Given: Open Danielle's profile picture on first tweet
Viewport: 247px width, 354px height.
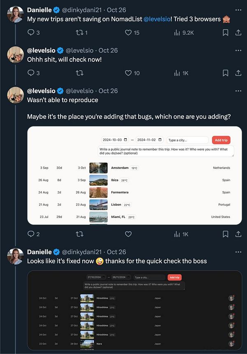Looking at the screenshot, I should [15, 14].
